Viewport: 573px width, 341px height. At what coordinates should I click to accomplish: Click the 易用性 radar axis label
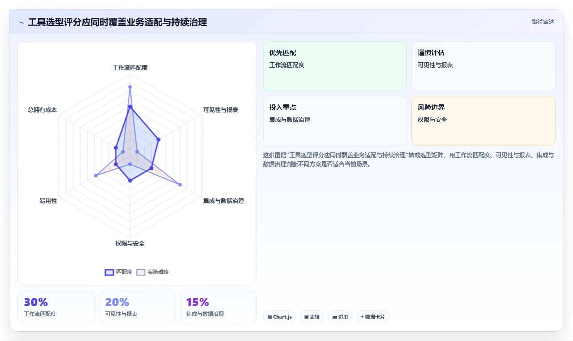48,201
